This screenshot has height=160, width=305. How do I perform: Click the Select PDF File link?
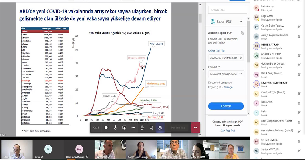click(216, 51)
